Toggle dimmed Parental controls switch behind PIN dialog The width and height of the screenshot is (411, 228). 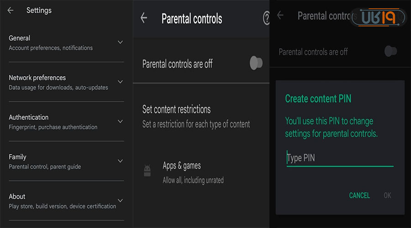point(390,52)
